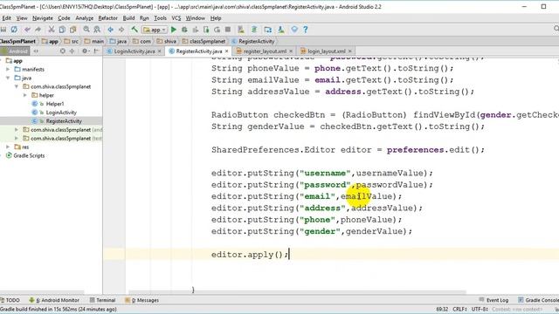The image size is (559, 314).
Task: Close the LoginActivity.java tab
Action: [x=159, y=51]
